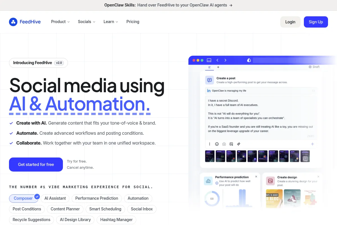Viewport: 337px width, 225px height.
Task: Click the 'Create a post' heading
Action: (x=226, y=78)
